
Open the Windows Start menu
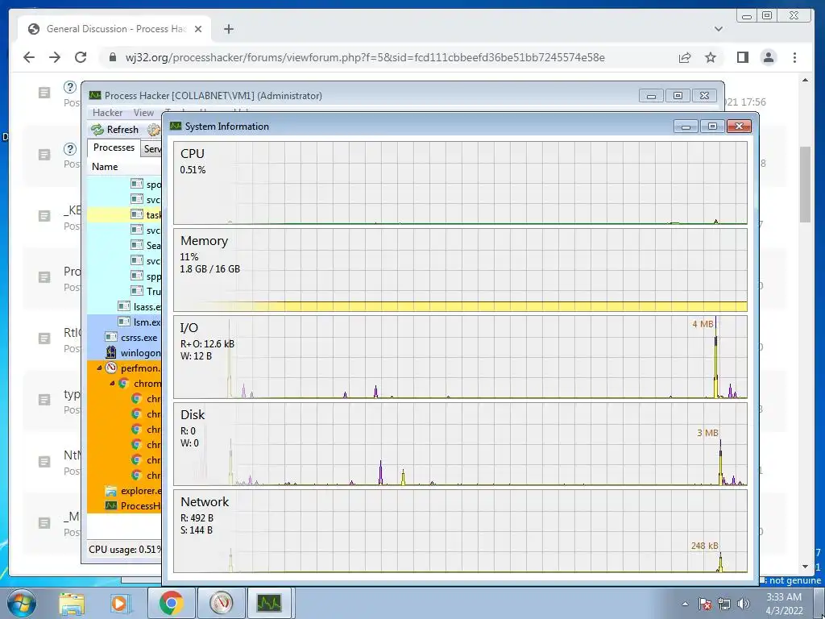pyautogui.click(x=22, y=603)
